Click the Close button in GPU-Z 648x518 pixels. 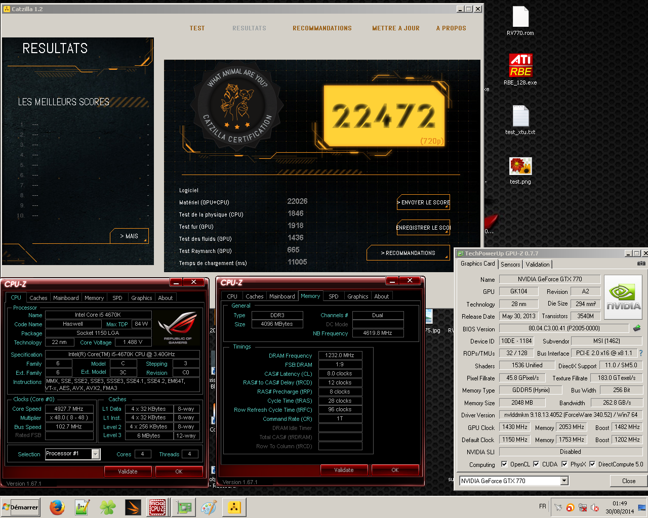[629, 481]
